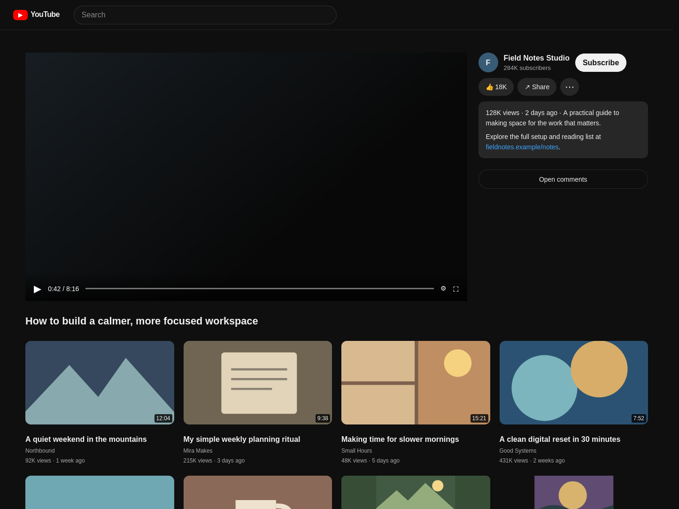Open the weekly planning ritual thumbnail

258,383
